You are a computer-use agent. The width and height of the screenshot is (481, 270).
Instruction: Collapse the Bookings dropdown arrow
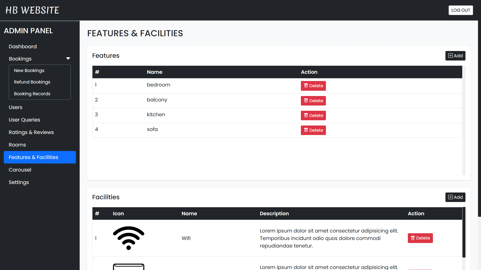(x=68, y=58)
